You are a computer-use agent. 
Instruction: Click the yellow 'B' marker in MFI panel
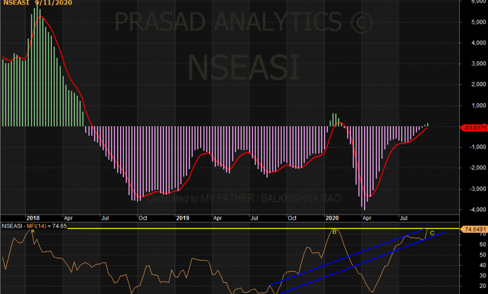(x=334, y=232)
